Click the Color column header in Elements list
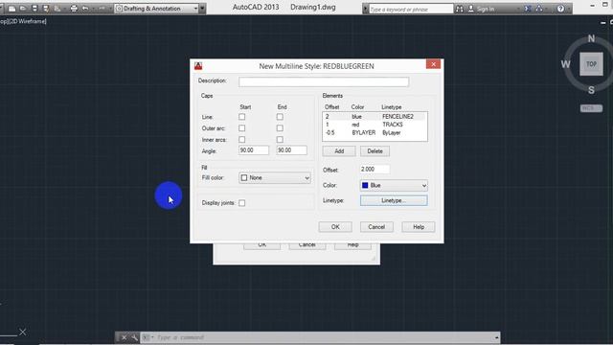613x345 pixels. 357,107
